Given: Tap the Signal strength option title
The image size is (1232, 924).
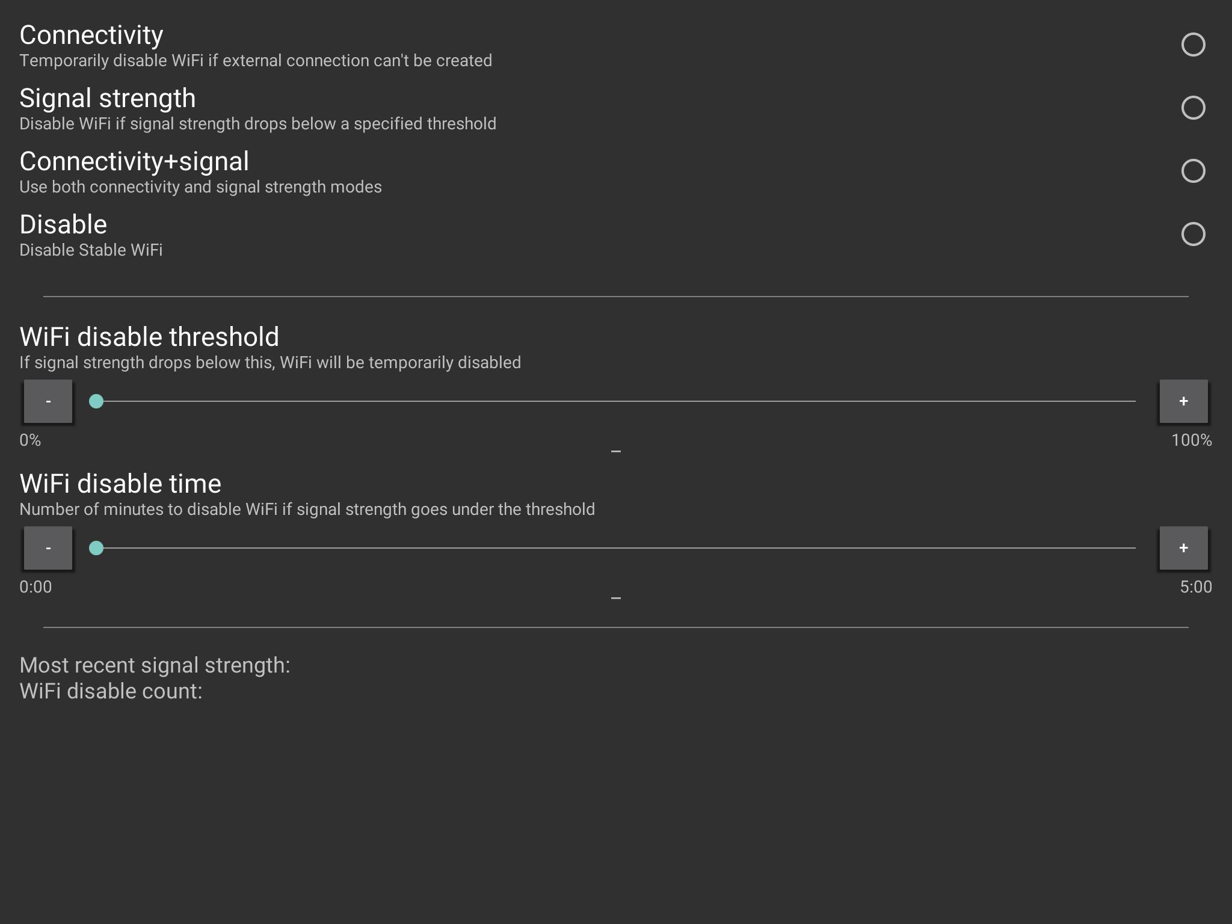Looking at the screenshot, I should pos(108,99).
